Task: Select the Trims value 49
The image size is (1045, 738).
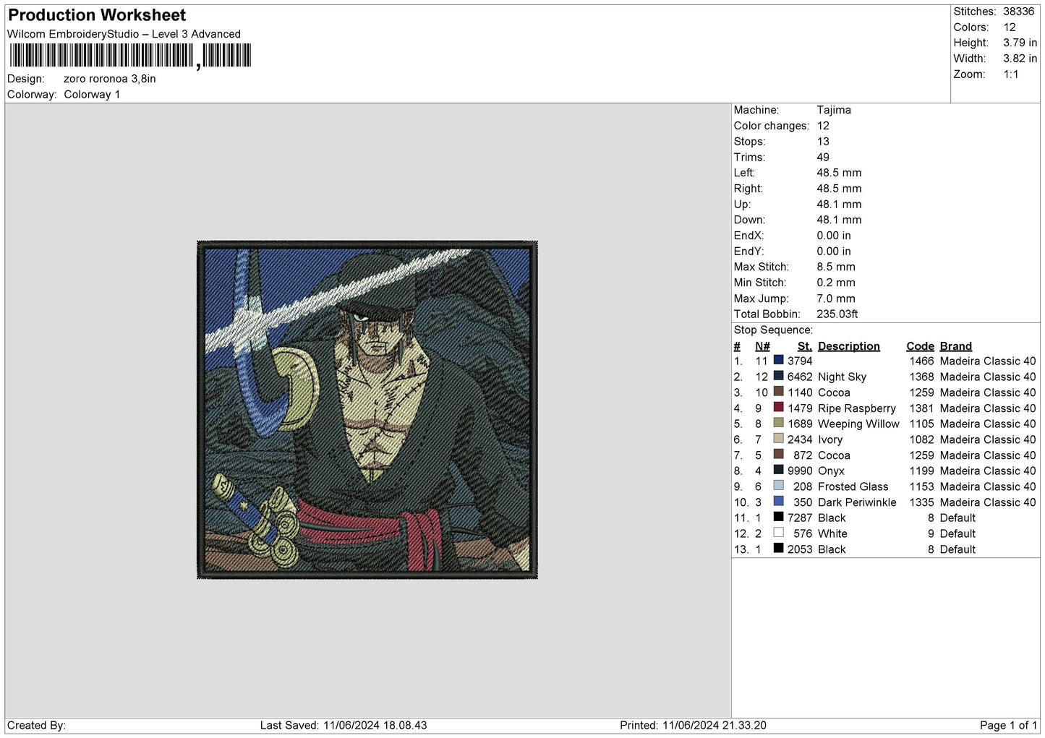Action: click(x=823, y=158)
